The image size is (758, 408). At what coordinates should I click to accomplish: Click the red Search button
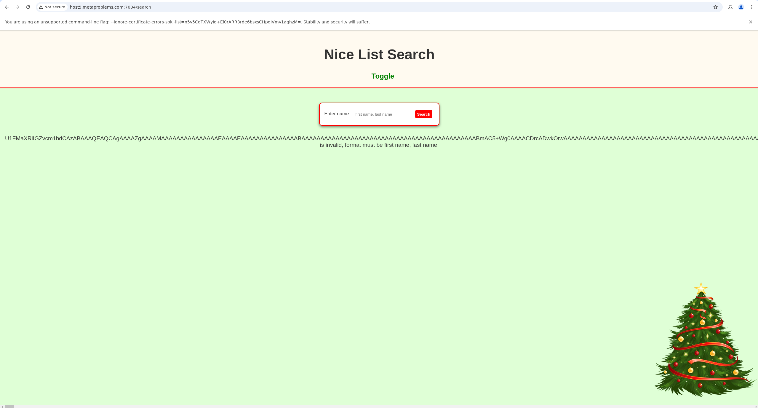(423, 114)
